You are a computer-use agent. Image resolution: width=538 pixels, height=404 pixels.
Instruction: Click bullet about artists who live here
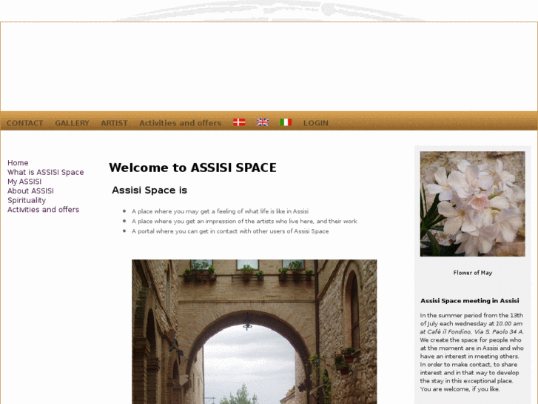(244, 222)
